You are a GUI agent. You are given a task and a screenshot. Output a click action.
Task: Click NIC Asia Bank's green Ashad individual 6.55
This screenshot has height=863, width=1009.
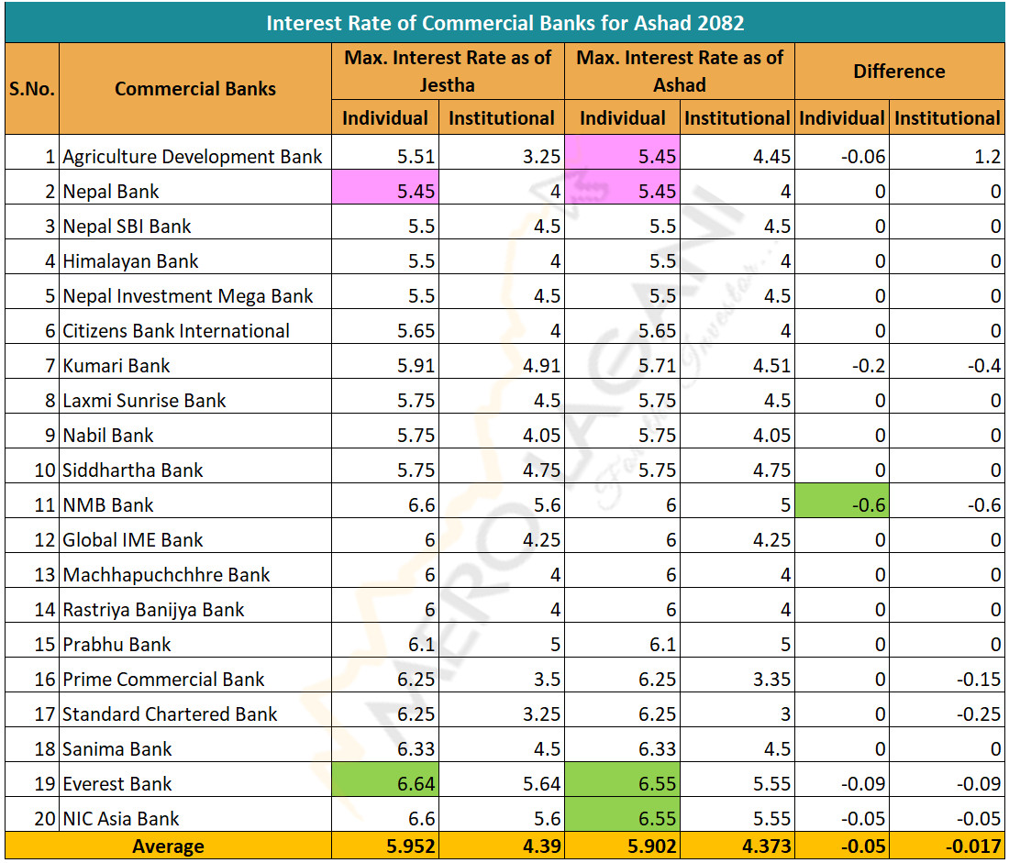click(622, 814)
